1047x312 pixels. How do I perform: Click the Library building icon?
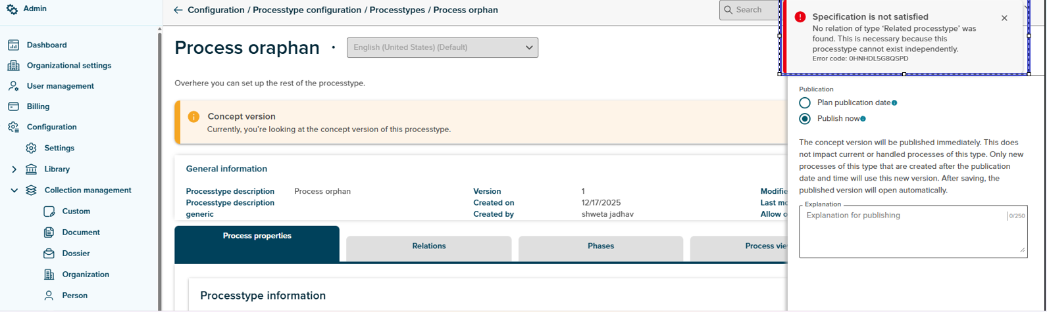pyautogui.click(x=31, y=169)
